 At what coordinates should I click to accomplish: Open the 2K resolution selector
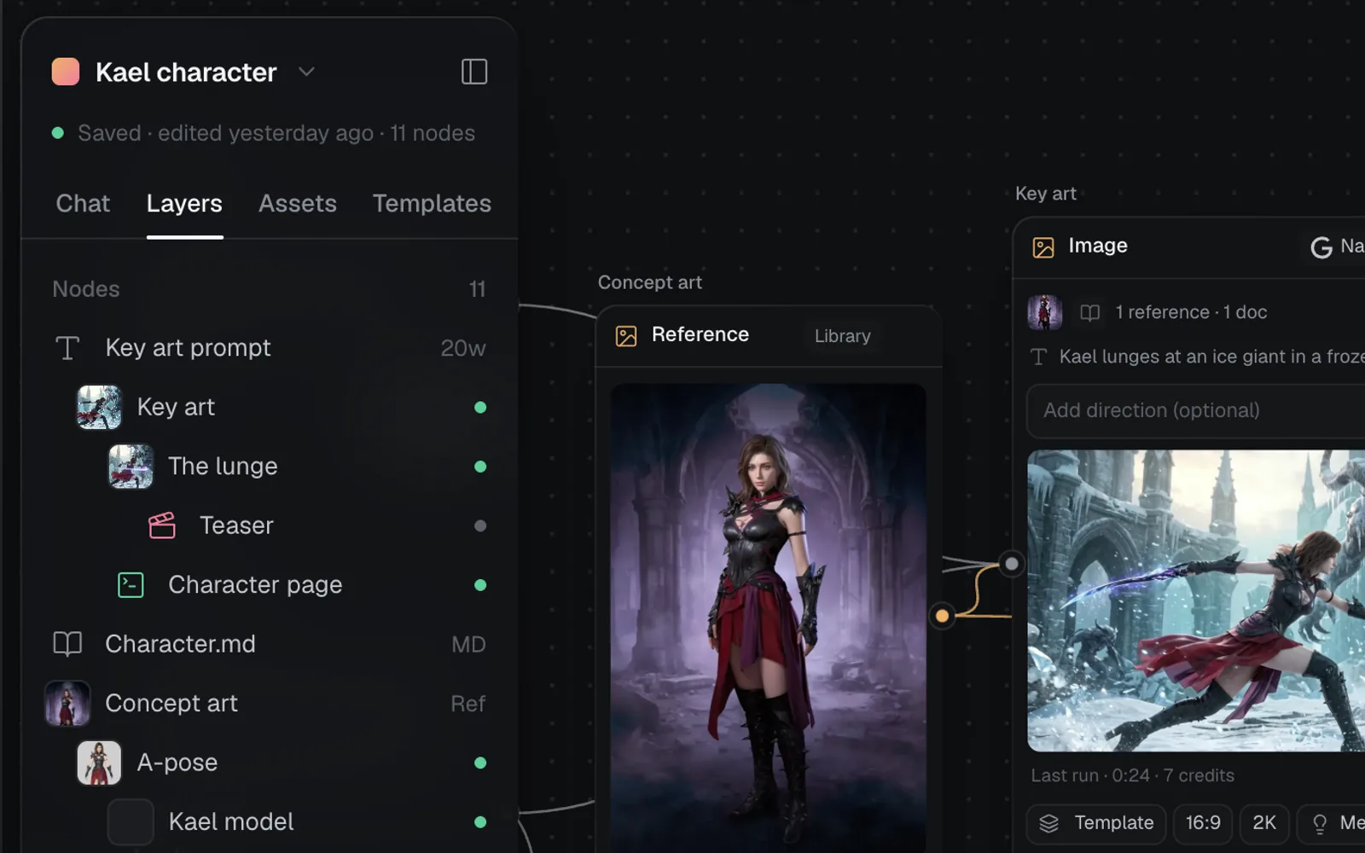pyautogui.click(x=1264, y=823)
